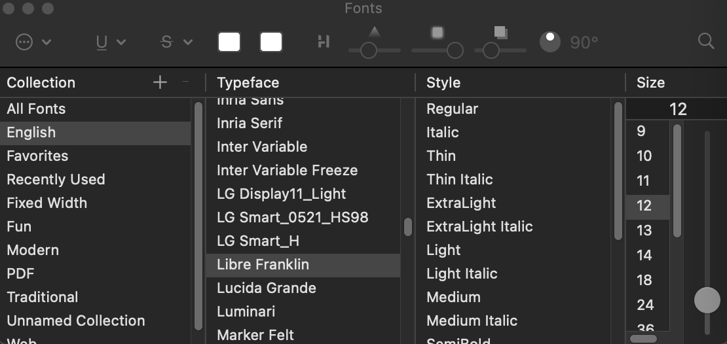The height and width of the screenshot is (344, 727).
Task: Click the shadow angle dial
Action: (550, 42)
